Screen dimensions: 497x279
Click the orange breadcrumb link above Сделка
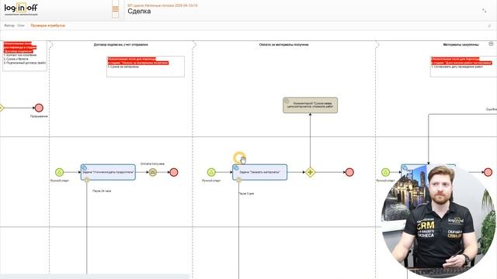coord(162,5)
